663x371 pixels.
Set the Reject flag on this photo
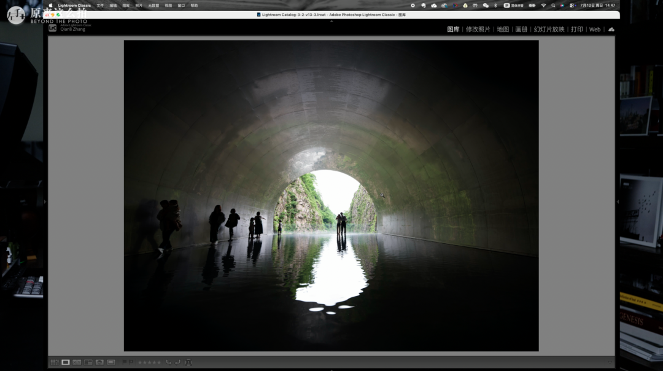[131, 362]
